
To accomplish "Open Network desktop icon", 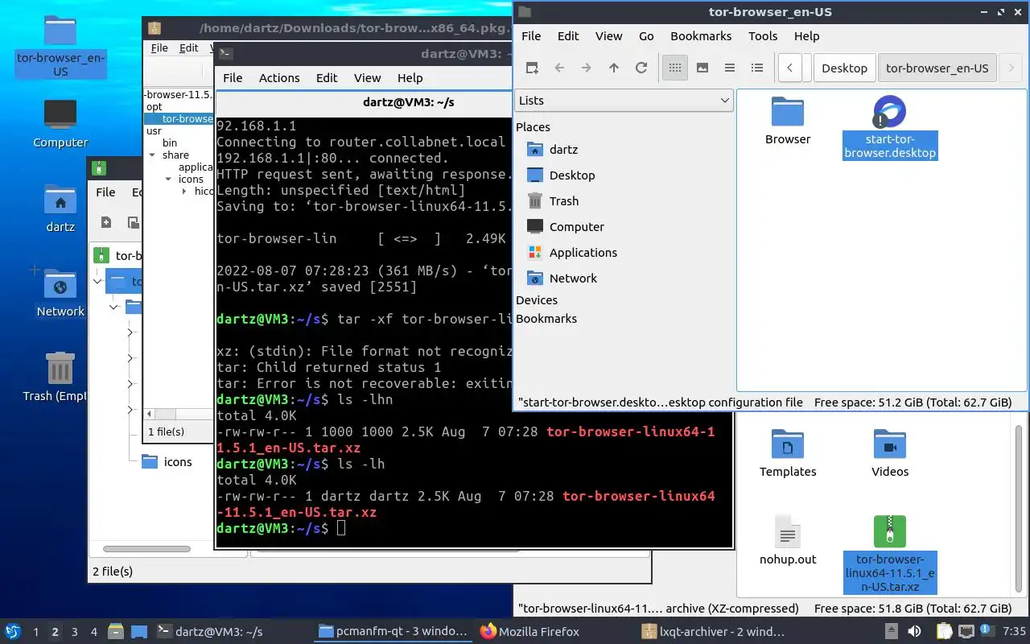I will [60, 293].
